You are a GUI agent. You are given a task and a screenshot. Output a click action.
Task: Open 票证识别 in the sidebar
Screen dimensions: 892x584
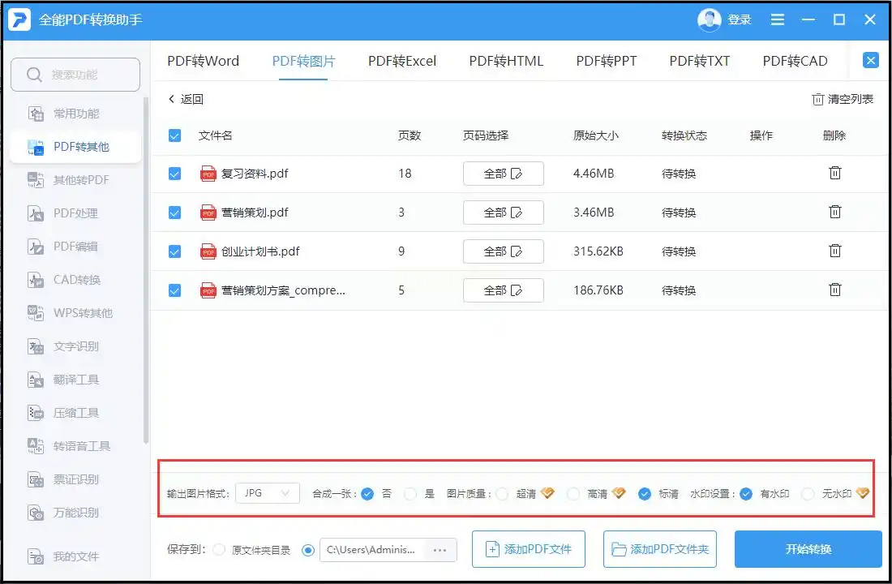click(x=75, y=479)
